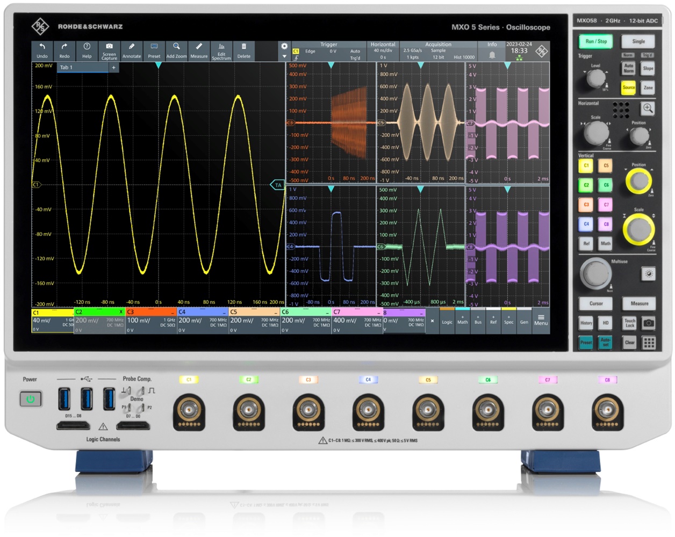Toggle channel C4 blue front-panel key
The width and height of the screenshot is (675, 537).
click(x=586, y=224)
